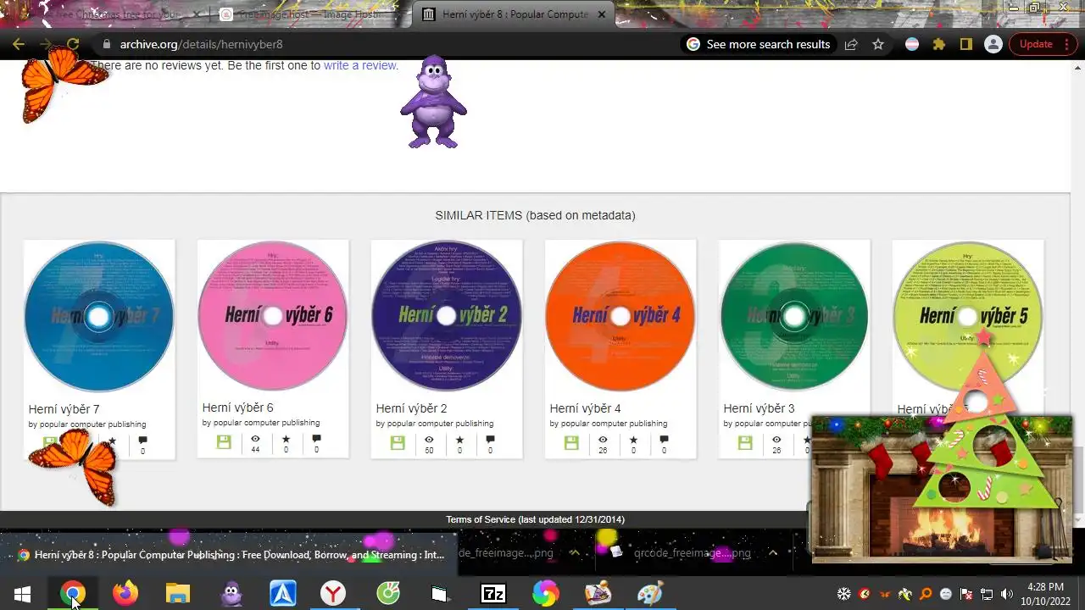Open the Yandex browser taskbar icon
1085x610 pixels.
pyautogui.click(x=333, y=594)
